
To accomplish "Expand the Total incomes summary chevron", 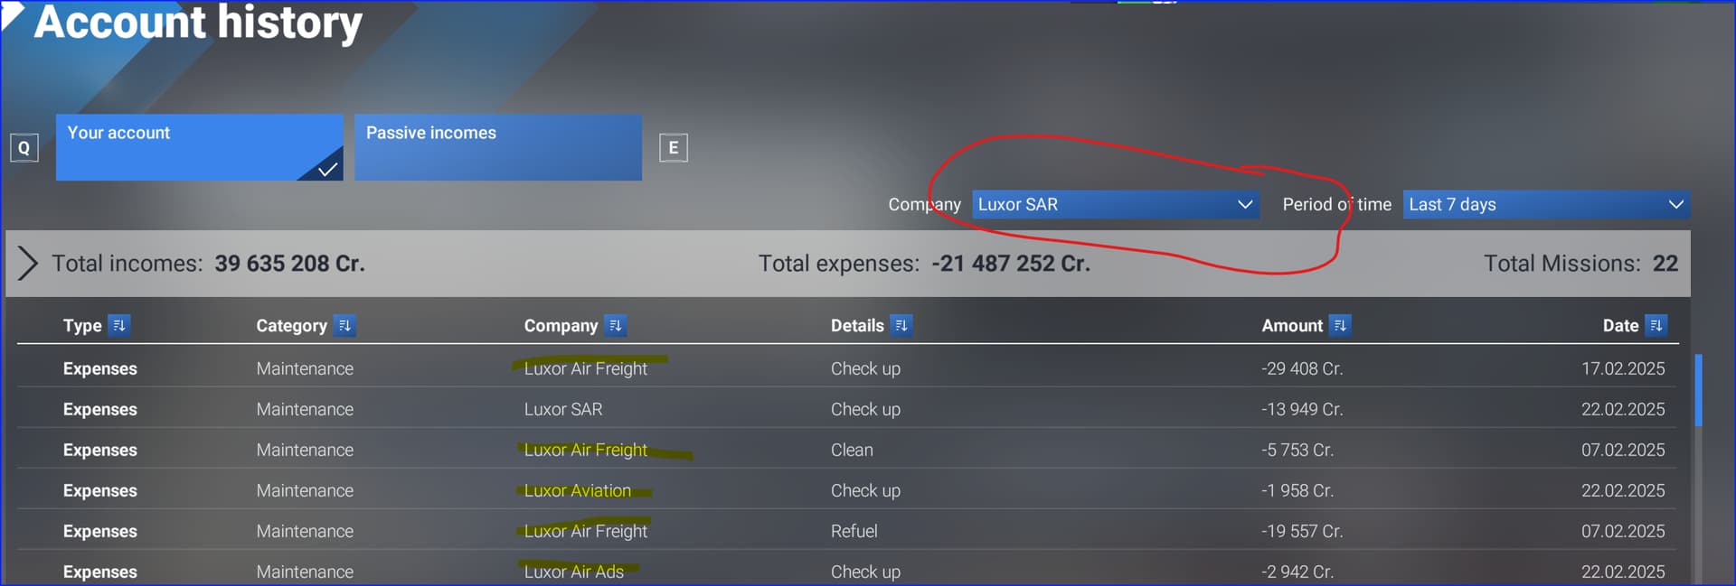I will pos(28,264).
